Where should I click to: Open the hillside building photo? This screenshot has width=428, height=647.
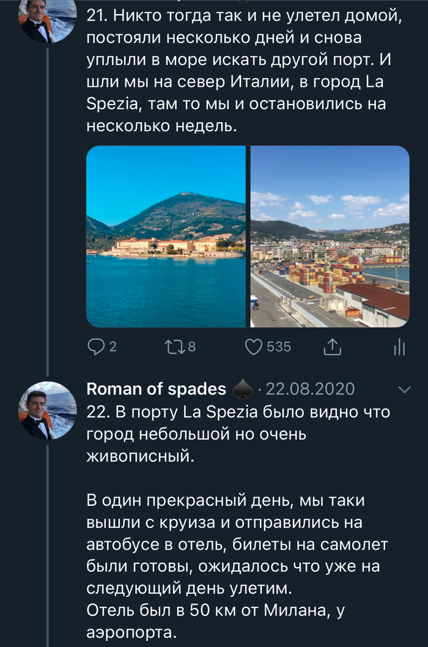coord(166,236)
